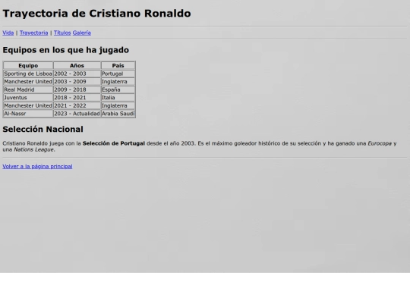The image size is (410, 307).
Task: Open the Vida link
Action: coord(8,33)
